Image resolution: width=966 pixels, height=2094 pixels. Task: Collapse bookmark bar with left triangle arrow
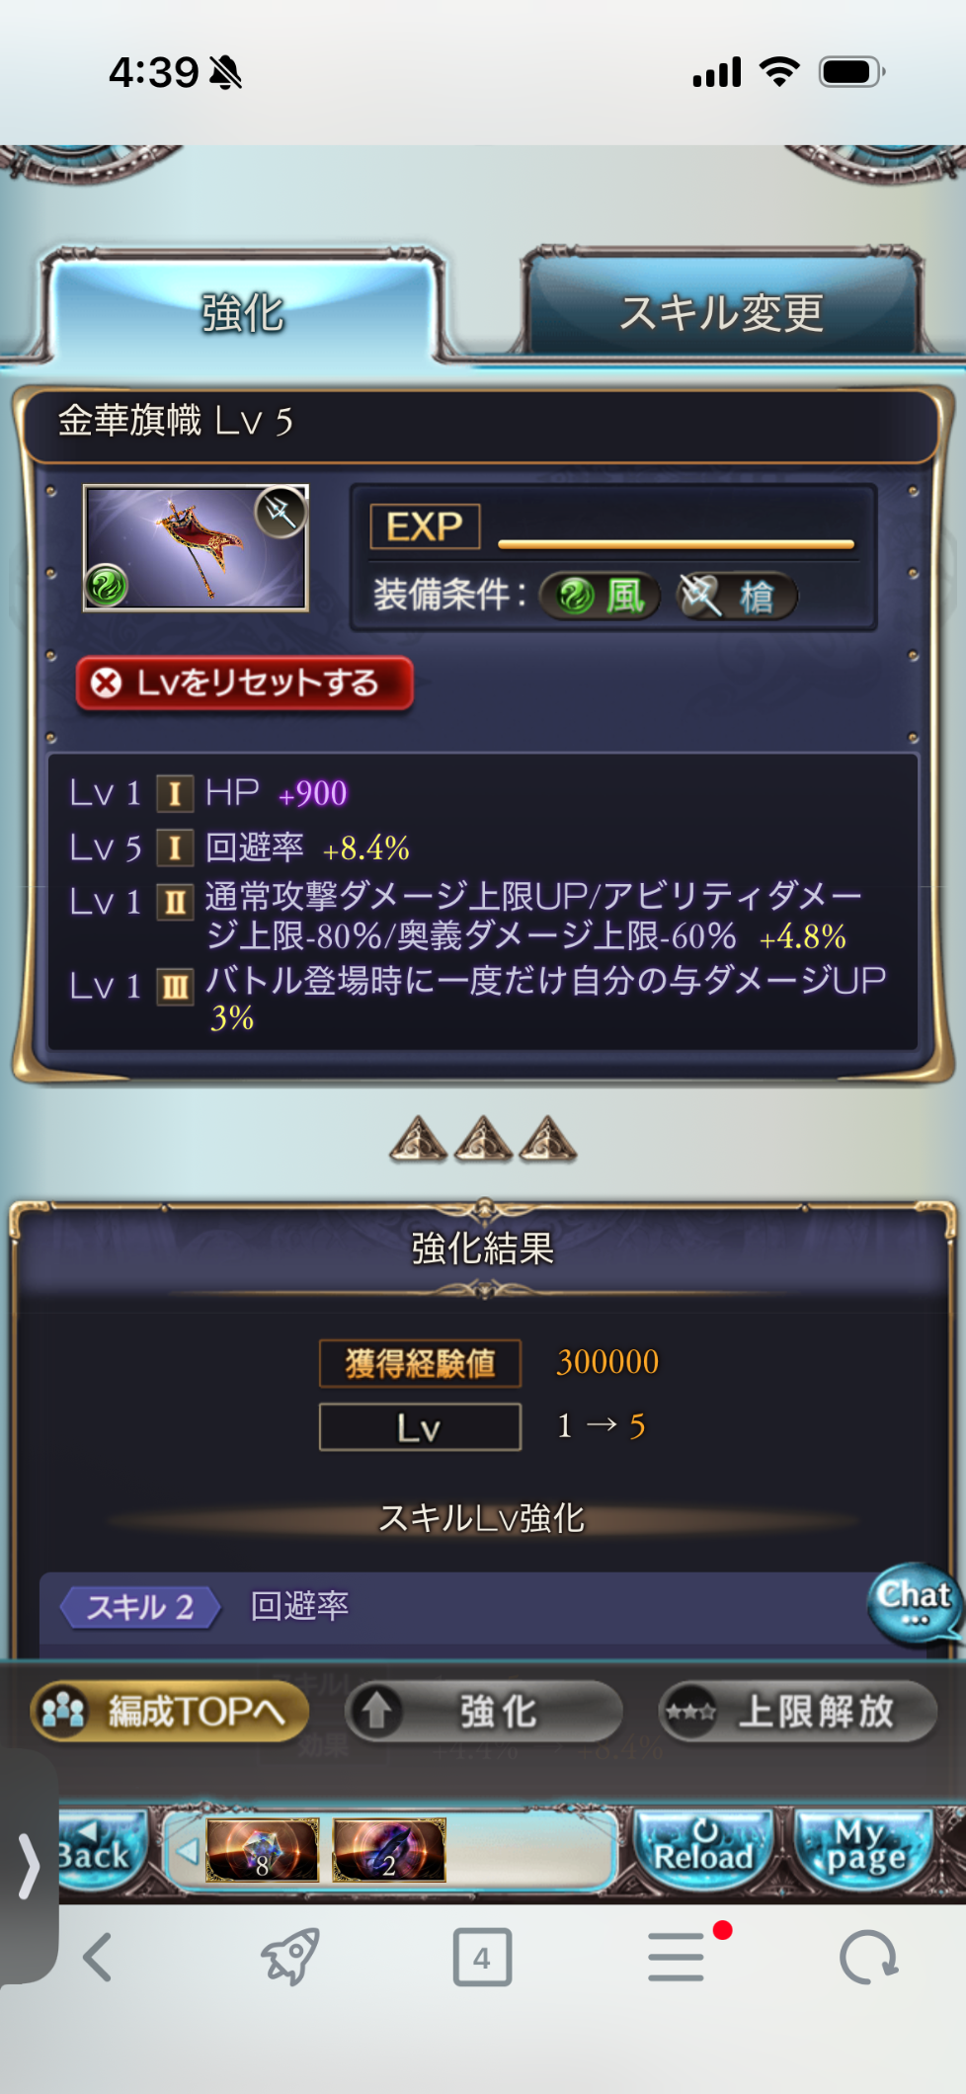click(x=187, y=1850)
